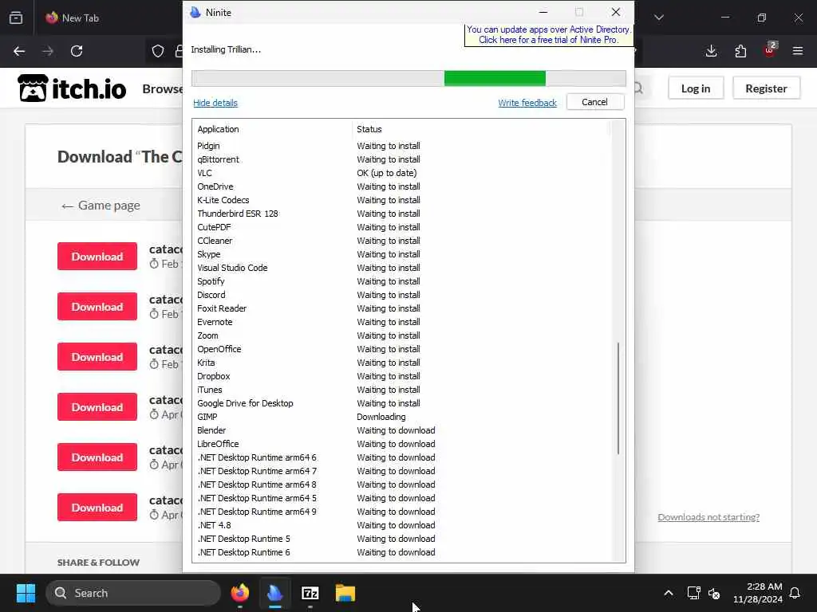Select the OpenOffice row
This screenshot has height=612, width=817.
pyautogui.click(x=402, y=349)
